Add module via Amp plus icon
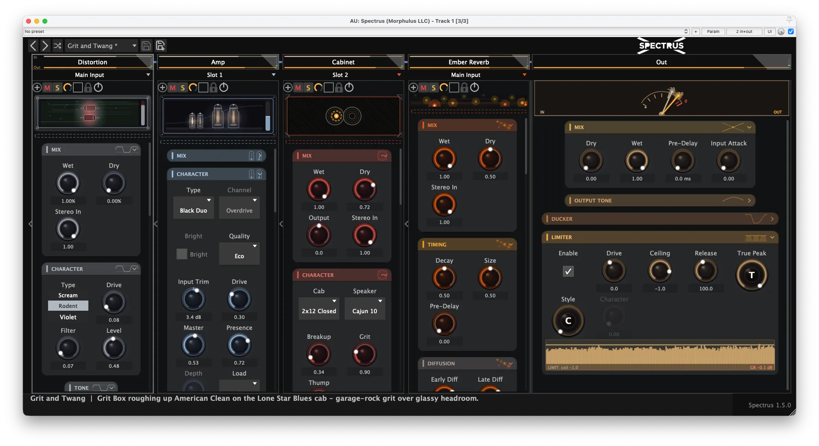 tap(162, 88)
